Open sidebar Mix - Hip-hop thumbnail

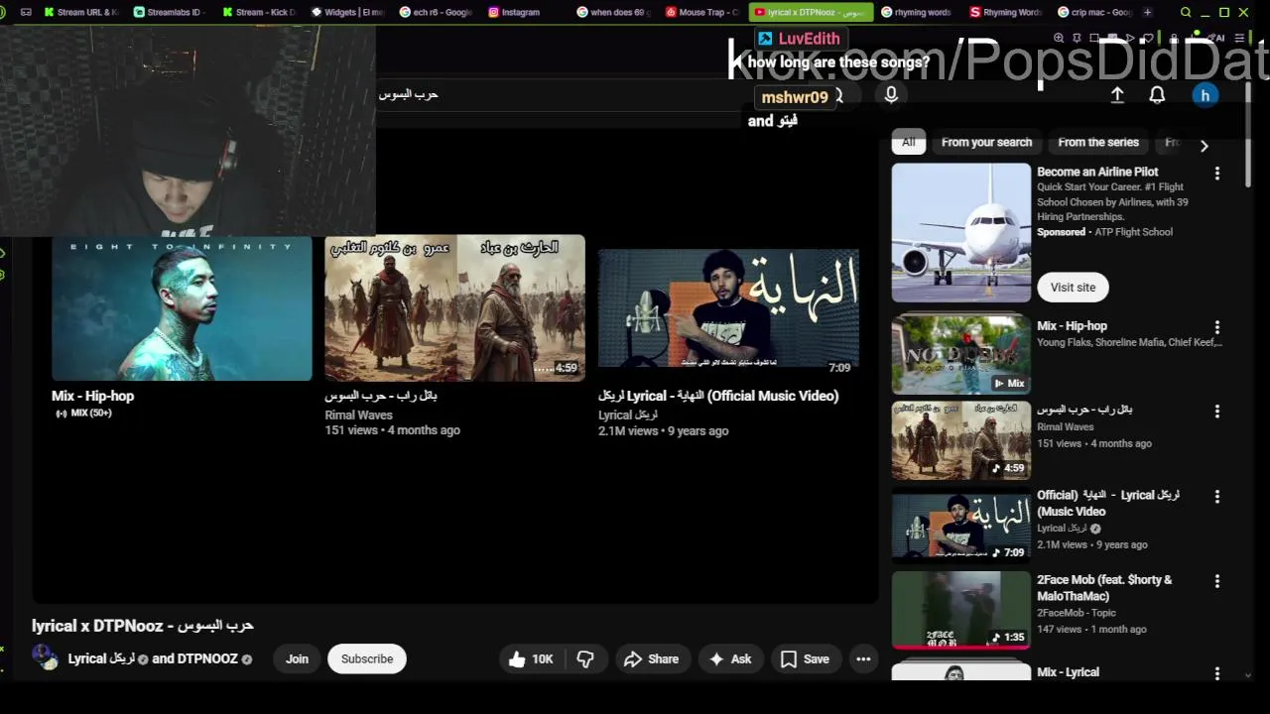coord(960,355)
